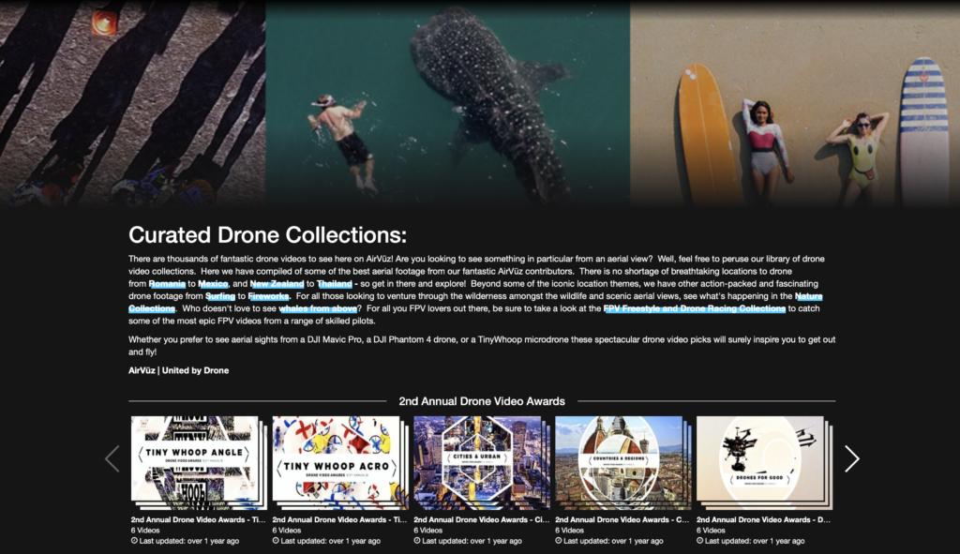Viewport: 960px width, 554px height.
Task: Open the New Zealand collection link
Action: click(276, 283)
